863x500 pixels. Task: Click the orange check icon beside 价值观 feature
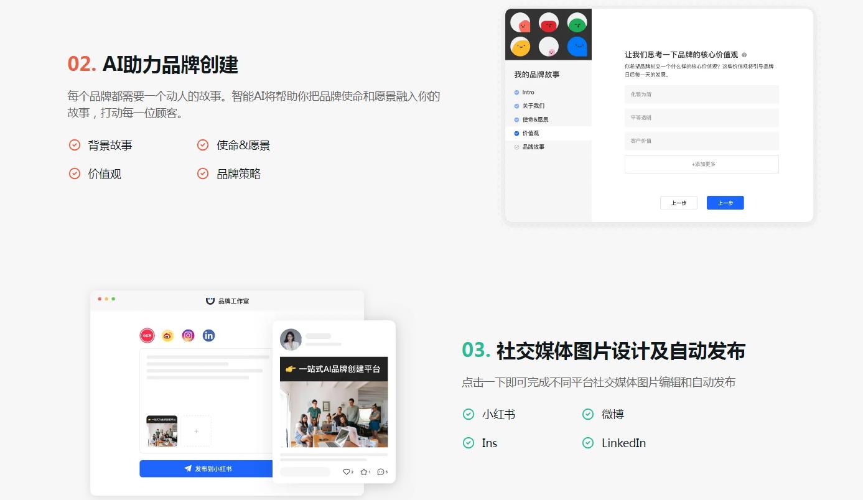(74, 174)
